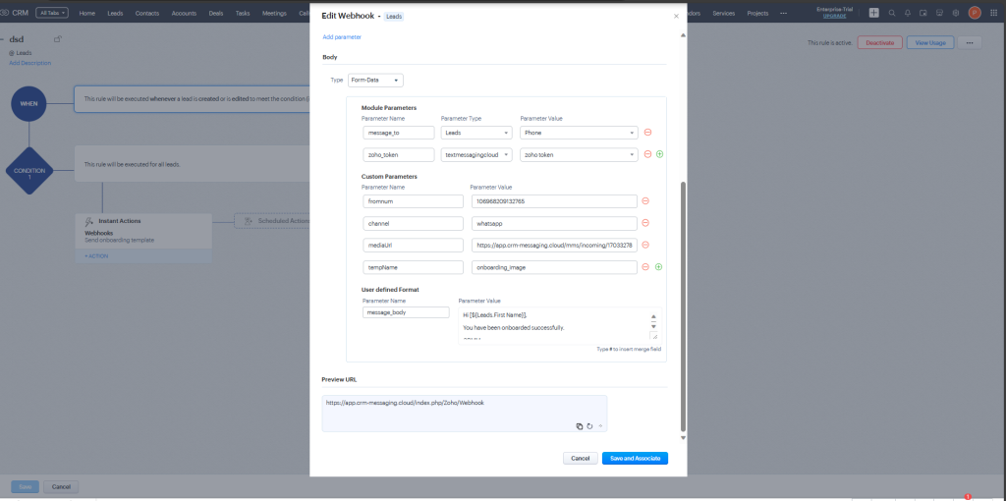Open the notifications bell
This screenshot has height=501, width=1006.
click(x=907, y=13)
